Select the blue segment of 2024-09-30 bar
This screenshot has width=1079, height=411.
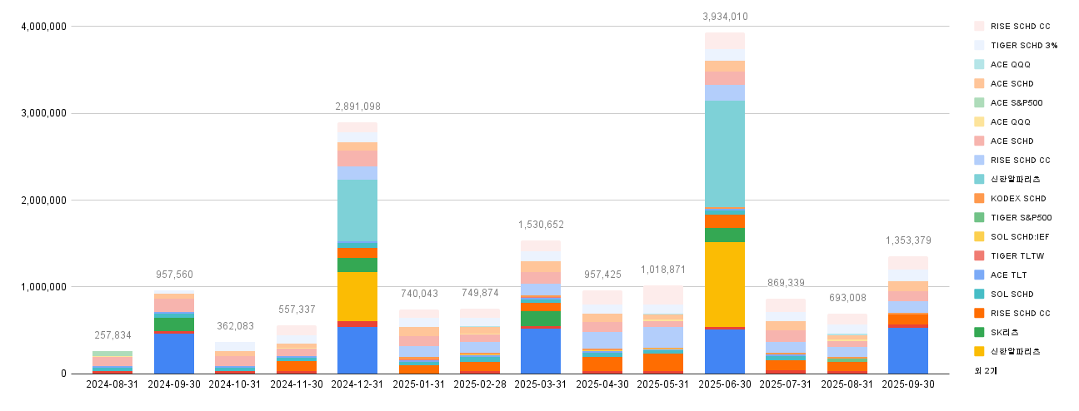tap(173, 353)
